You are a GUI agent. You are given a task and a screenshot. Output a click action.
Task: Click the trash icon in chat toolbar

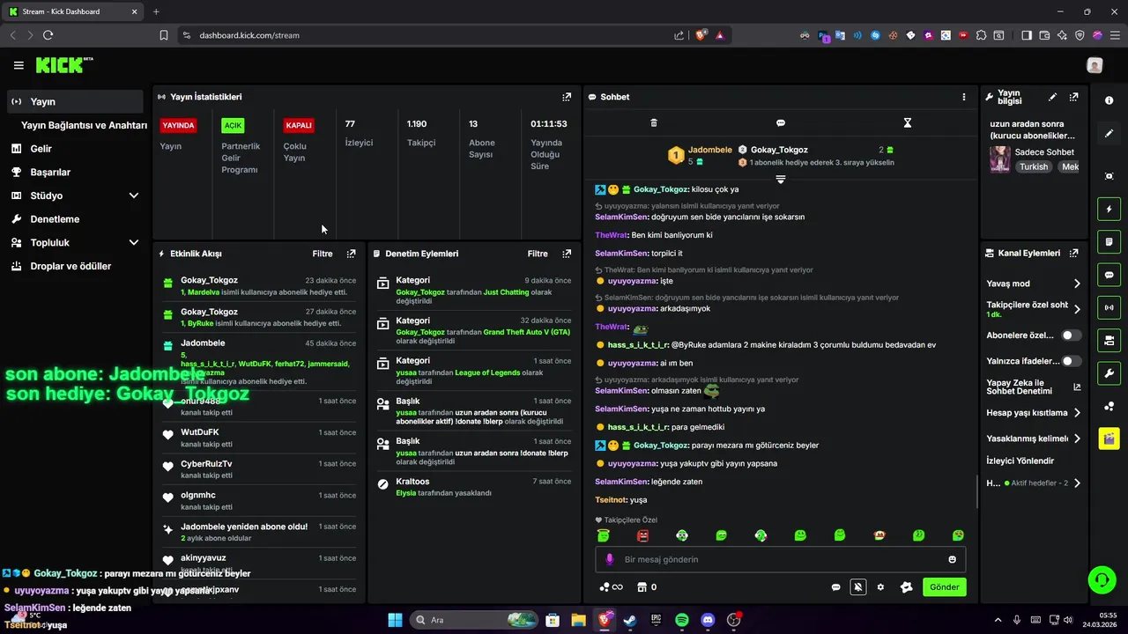coord(654,122)
